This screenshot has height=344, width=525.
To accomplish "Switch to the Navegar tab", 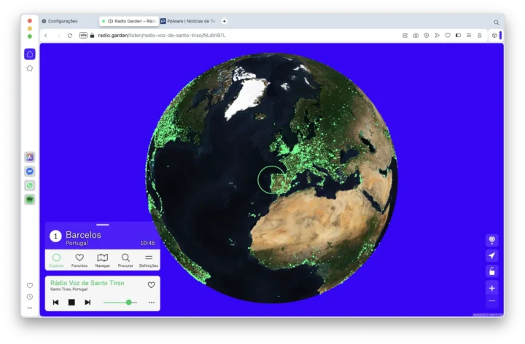I will coord(103,260).
